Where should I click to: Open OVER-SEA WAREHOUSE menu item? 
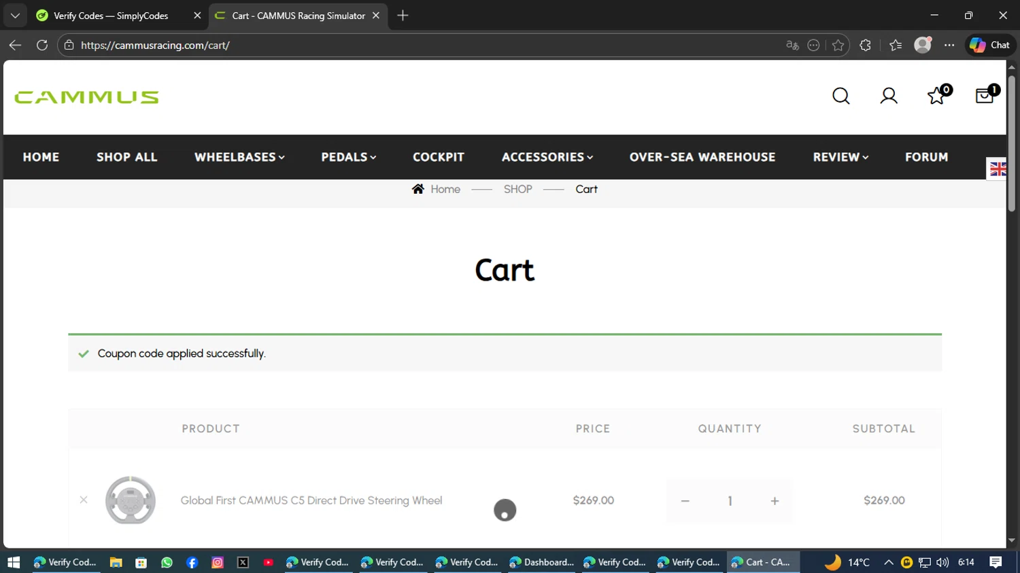point(702,157)
